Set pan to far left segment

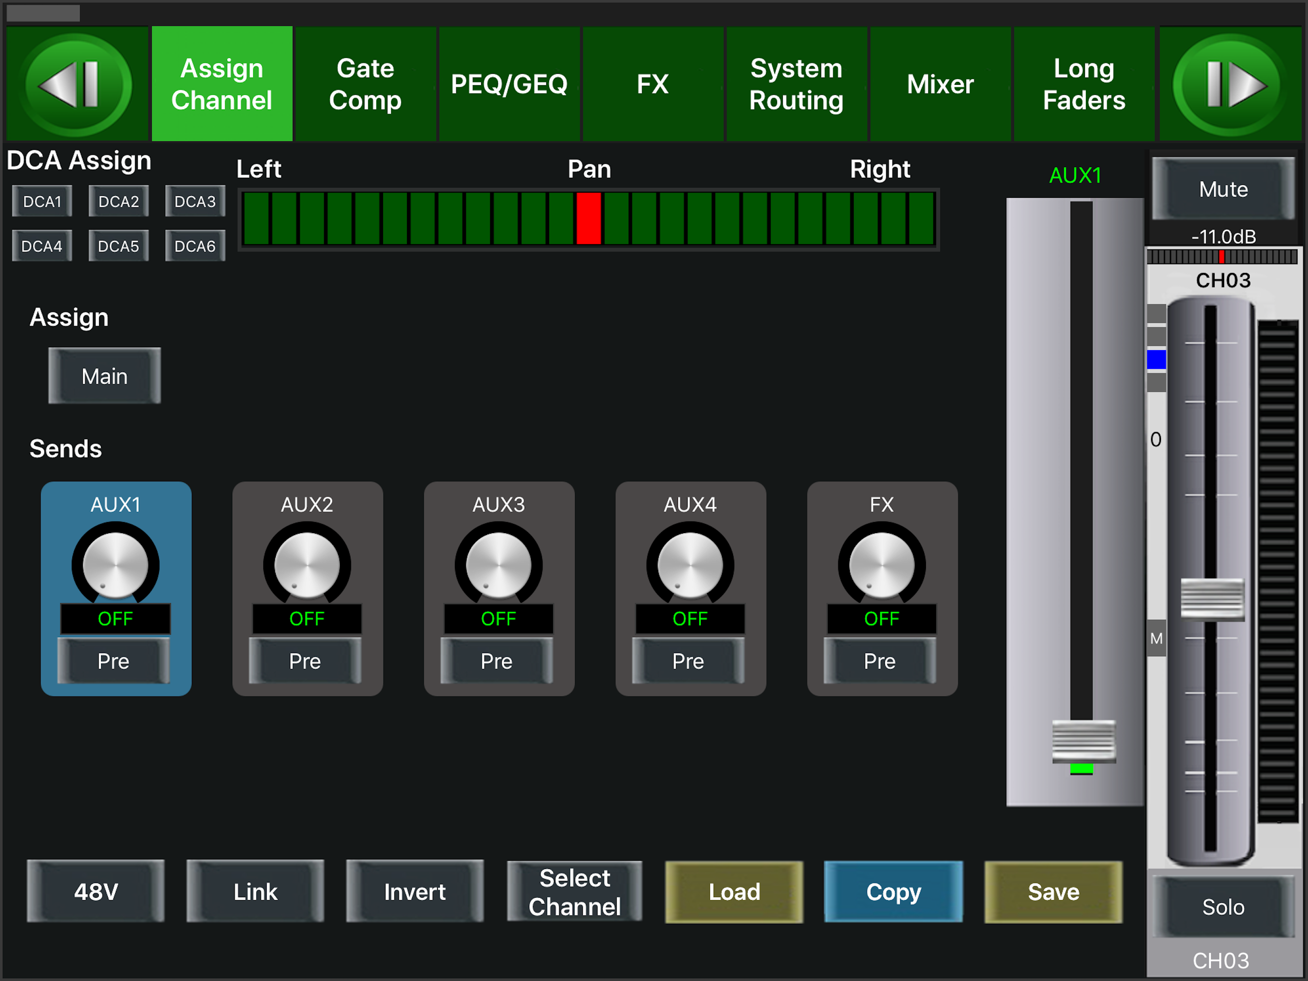pos(256,218)
